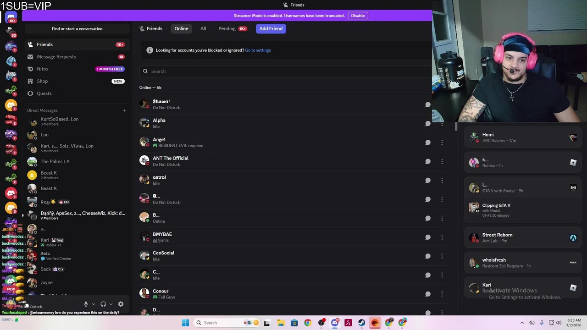Click the Windows Start button
Image resolution: width=587 pixels, height=330 pixels.
(x=185, y=323)
